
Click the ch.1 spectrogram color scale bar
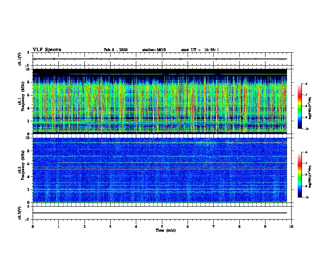pyautogui.click(x=300, y=106)
